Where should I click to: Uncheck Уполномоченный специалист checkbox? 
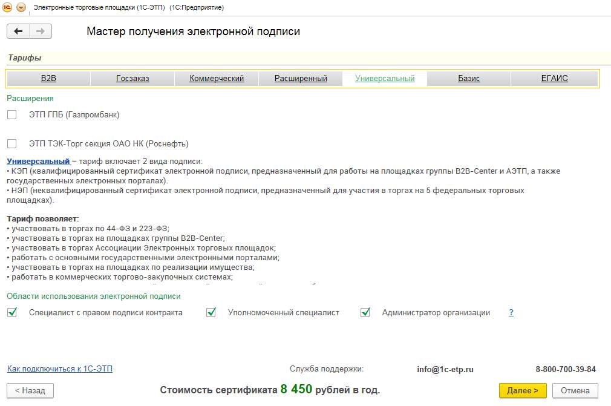tap(211, 312)
